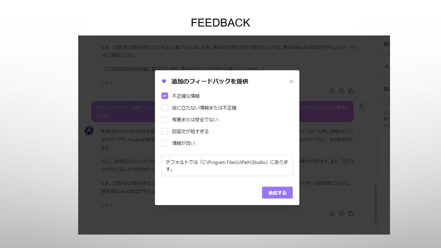Click the feedback comment text field
The width and height of the screenshot is (441, 248).
pos(227,166)
